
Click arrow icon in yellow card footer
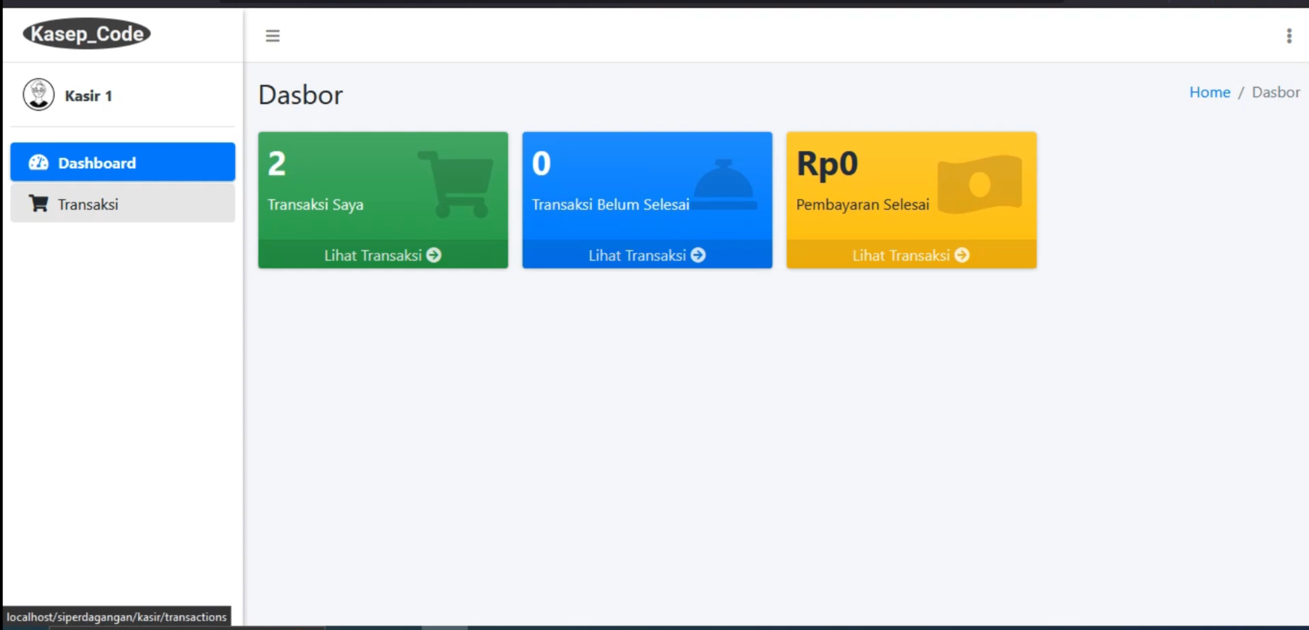coord(962,255)
